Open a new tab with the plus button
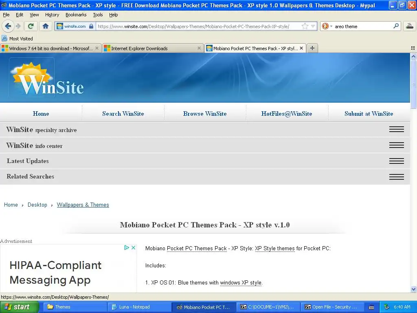417x313 pixels. (312, 48)
